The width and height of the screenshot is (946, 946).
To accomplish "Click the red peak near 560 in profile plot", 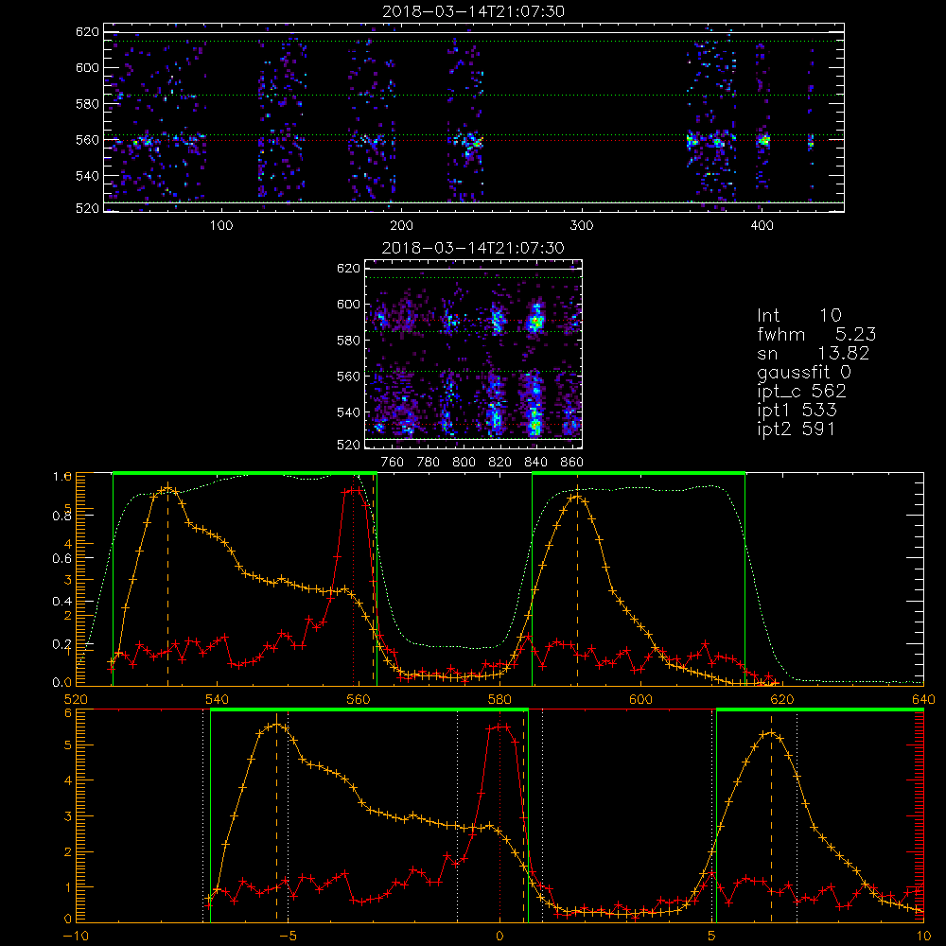I will pyautogui.click(x=353, y=490).
